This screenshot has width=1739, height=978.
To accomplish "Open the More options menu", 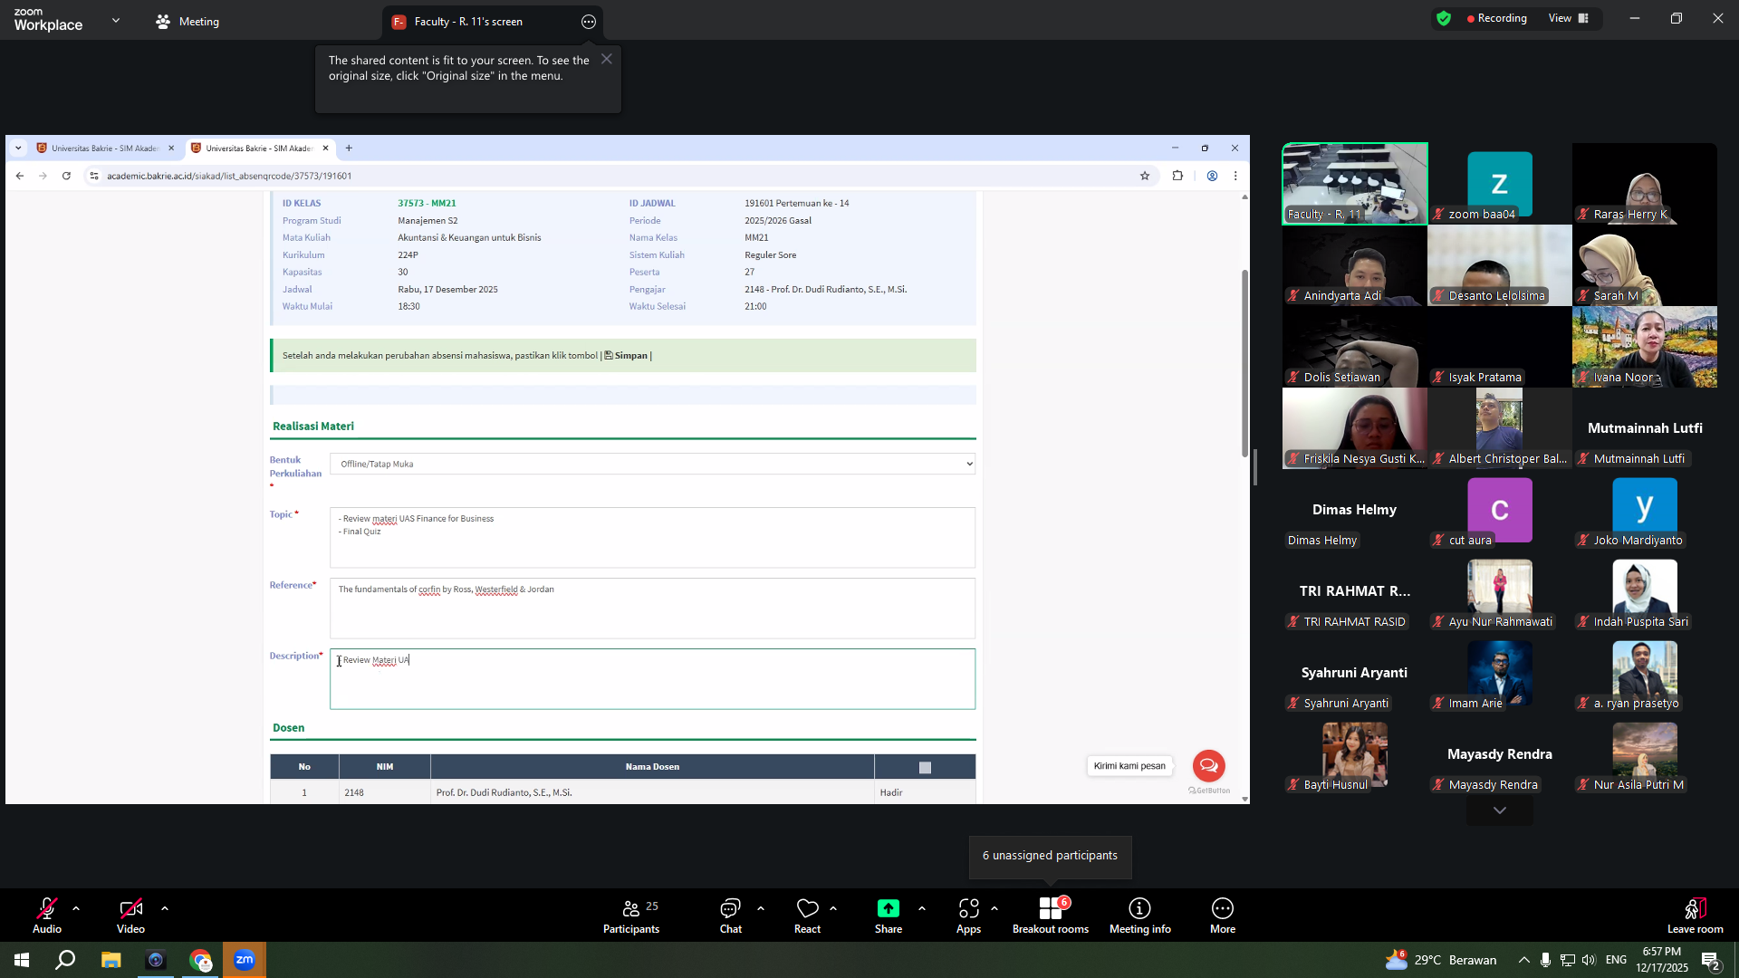I will click(x=1223, y=916).
